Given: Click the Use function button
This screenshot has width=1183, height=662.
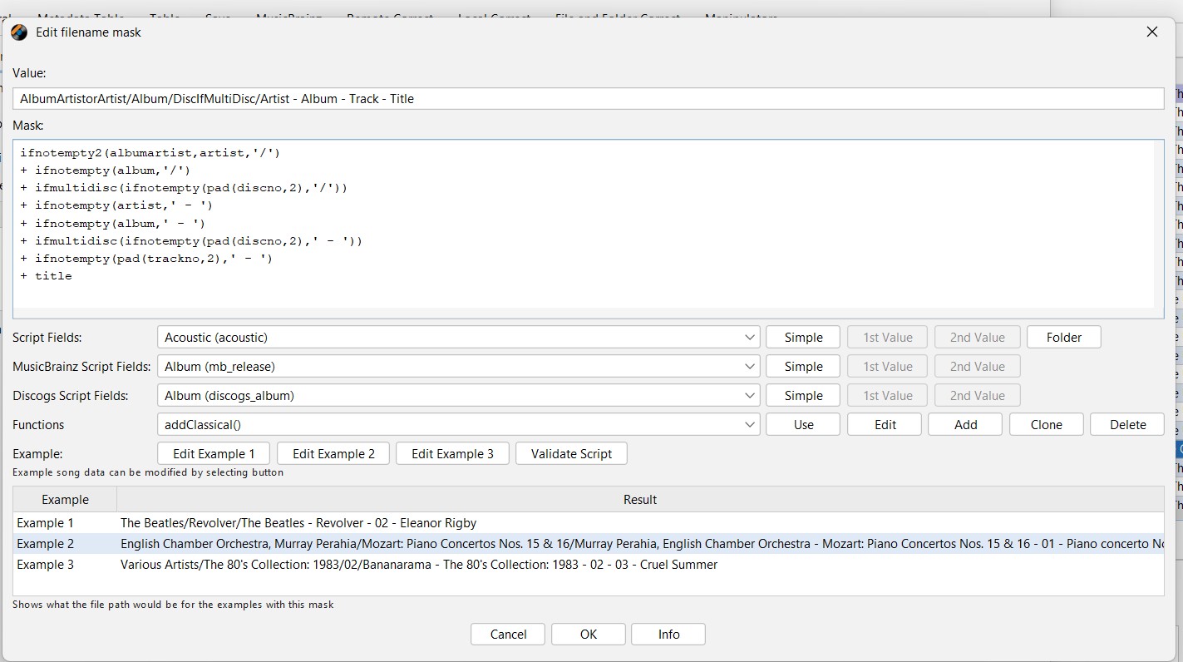Looking at the screenshot, I should point(803,424).
